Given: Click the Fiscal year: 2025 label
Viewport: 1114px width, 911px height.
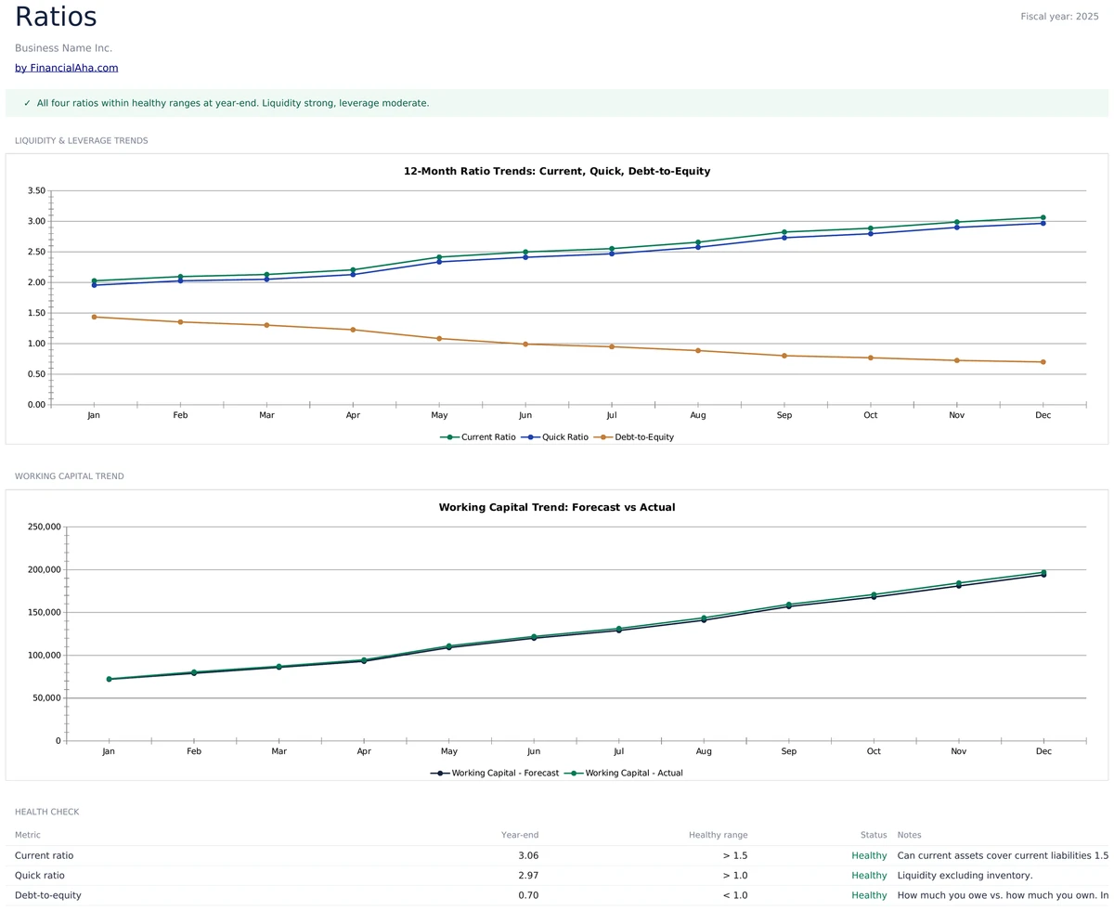Looking at the screenshot, I should click(x=1059, y=17).
